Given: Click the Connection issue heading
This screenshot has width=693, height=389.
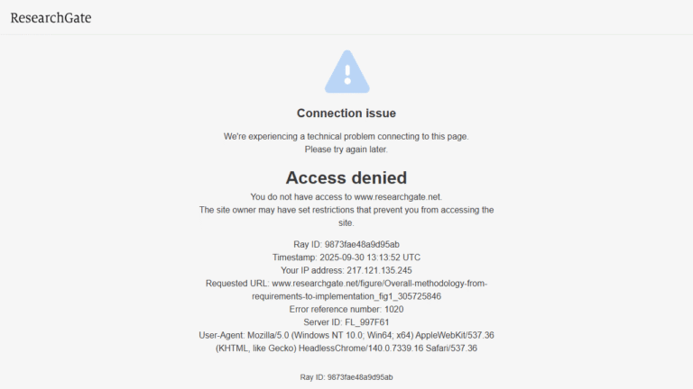Looking at the screenshot, I should pyautogui.click(x=346, y=113).
